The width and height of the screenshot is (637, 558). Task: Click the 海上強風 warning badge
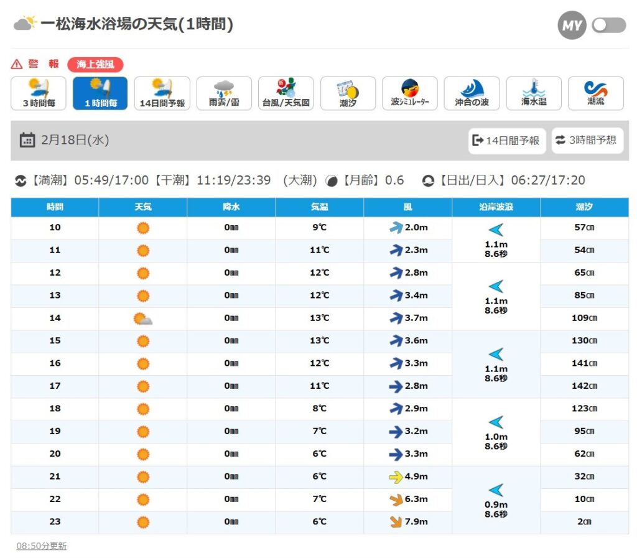click(95, 64)
